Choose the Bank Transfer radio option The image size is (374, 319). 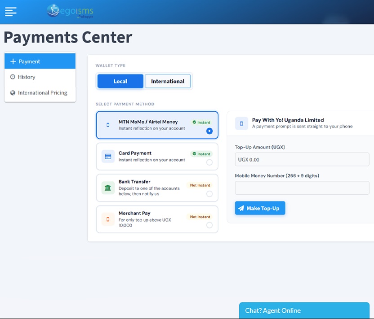[x=209, y=194]
